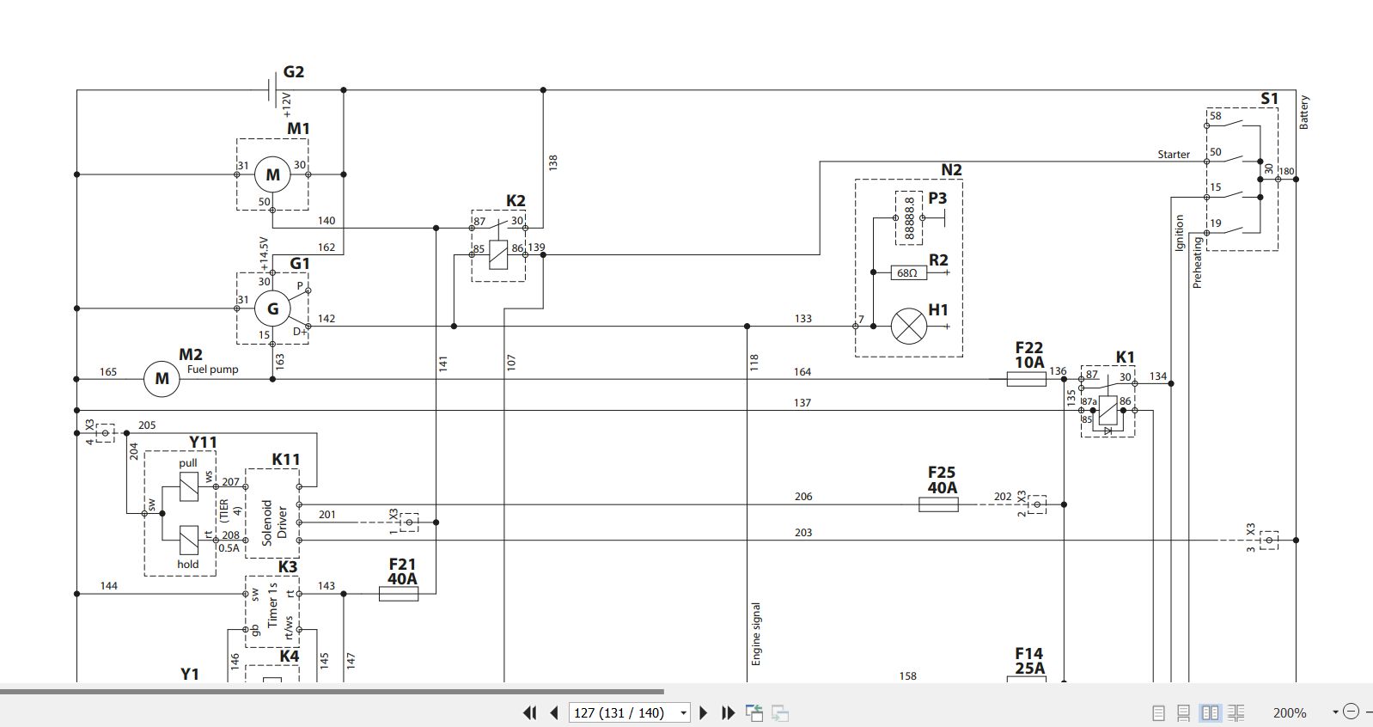Switch to continuous facing view
This screenshot has height=727, width=1373.
tap(1236, 712)
